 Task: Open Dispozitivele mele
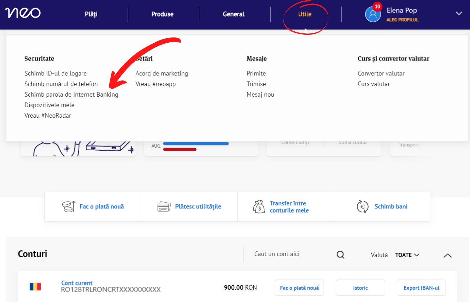point(49,105)
